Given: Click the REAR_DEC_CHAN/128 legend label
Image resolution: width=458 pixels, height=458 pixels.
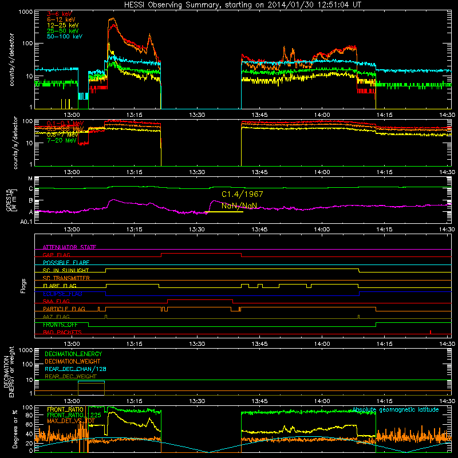Looking at the screenshot, I should tap(76, 369).
